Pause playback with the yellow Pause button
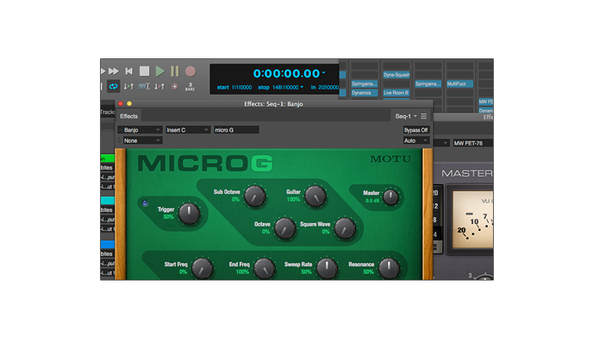Screen dimensions: 593x338 click(175, 71)
